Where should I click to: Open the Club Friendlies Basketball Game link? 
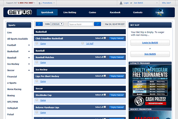43,43
